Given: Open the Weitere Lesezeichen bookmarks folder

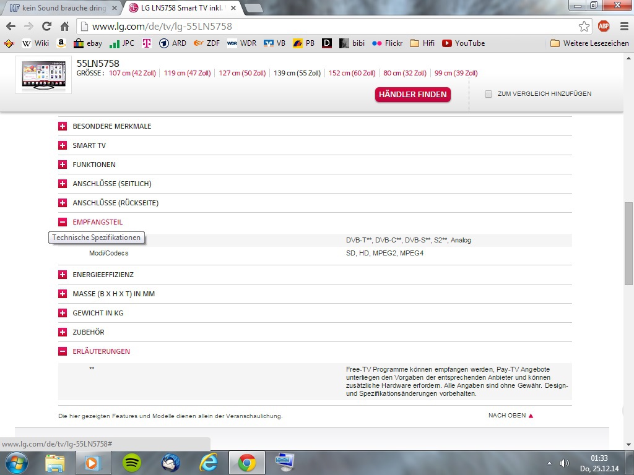Looking at the screenshot, I should (x=589, y=43).
